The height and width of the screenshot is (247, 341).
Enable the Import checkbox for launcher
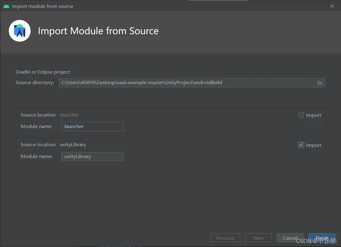point(301,115)
